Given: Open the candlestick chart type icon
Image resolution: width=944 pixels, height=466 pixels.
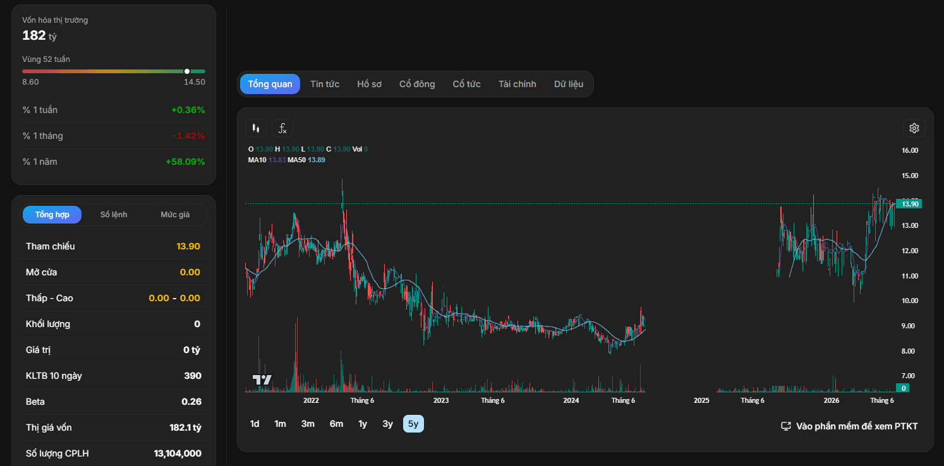Looking at the screenshot, I should (x=255, y=128).
